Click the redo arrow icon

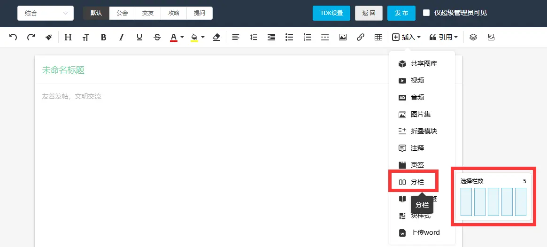tap(31, 37)
